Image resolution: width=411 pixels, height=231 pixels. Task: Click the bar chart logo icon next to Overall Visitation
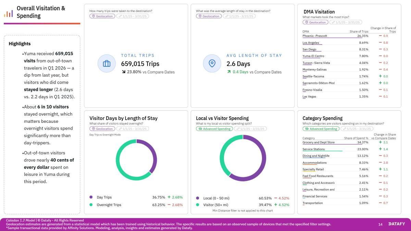click(x=9, y=13)
